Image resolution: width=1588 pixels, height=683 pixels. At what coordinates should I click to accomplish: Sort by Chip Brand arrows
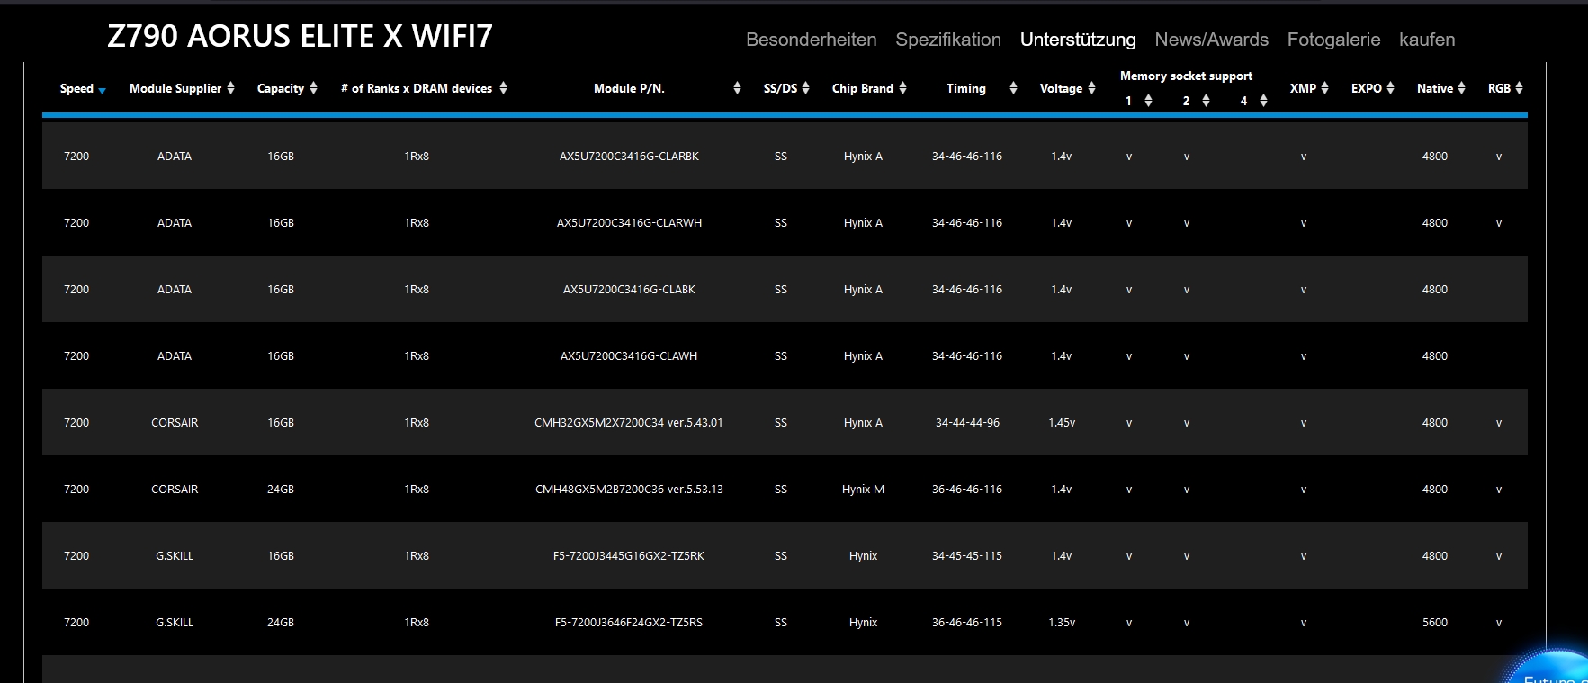pyautogui.click(x=902, y=88)
